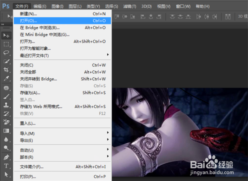Screen dimensions: 248x181
Task: Click the distribute horizontal centers icon
Action: pyautogui.click(x=206, y=16)
